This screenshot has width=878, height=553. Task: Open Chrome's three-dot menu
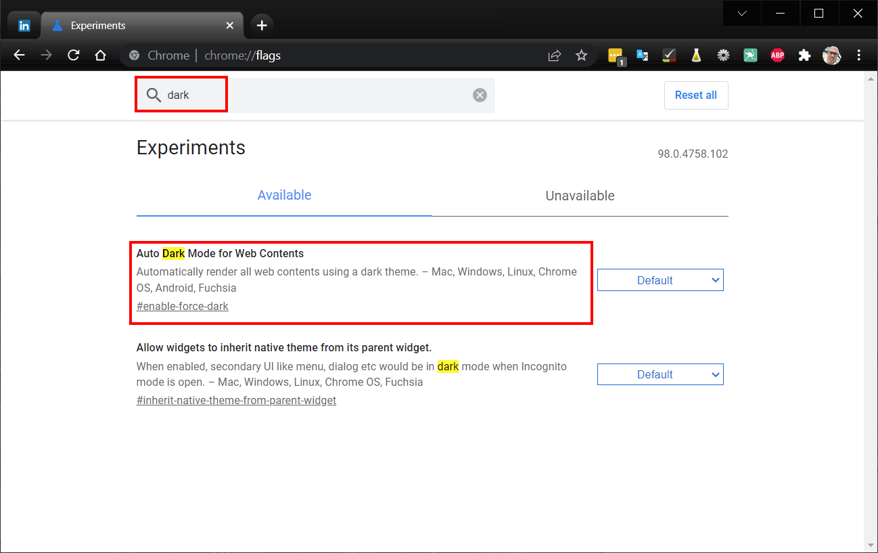coord(859,56)
